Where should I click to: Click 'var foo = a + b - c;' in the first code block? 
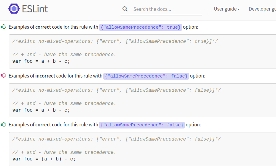point(41,61)
